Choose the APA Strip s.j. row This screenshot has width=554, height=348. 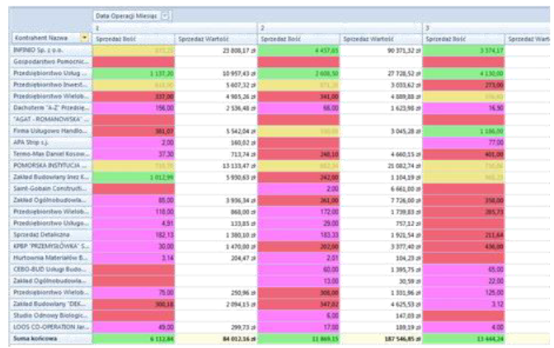pos(49,142)
